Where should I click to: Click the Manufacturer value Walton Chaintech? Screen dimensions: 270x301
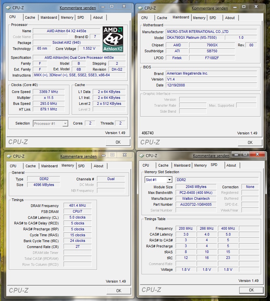pyautogui.click(x=196, y=199)
